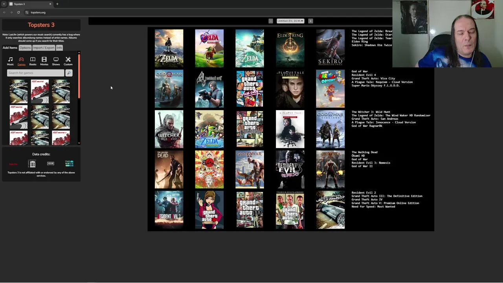Click "The Witcher 3: Wild Hunt" title text

point(371,112)
